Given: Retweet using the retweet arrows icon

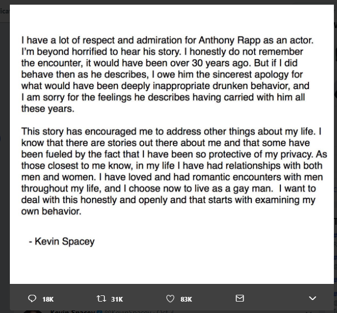Looking at the screenshot, I should click(x=101, y=298).
